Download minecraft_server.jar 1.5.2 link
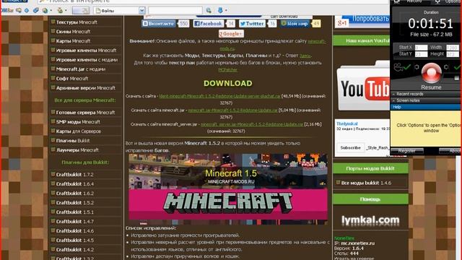The image size is (462, 260). (x=252, y=124)
